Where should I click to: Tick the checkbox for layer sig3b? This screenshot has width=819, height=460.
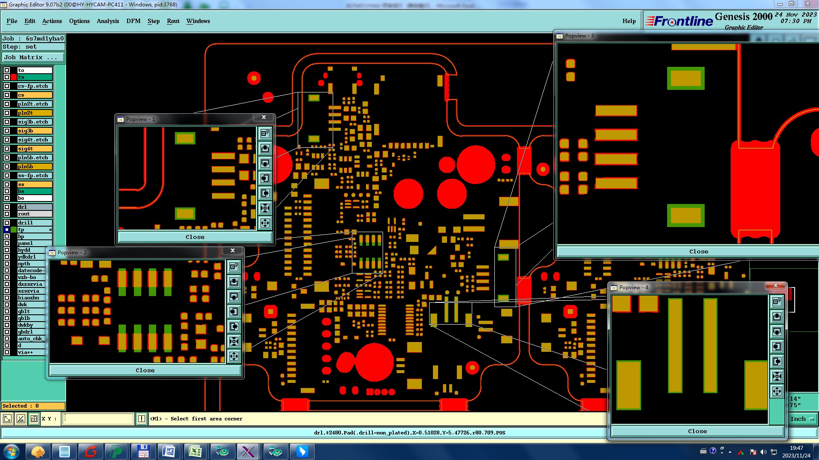(7, 131)
